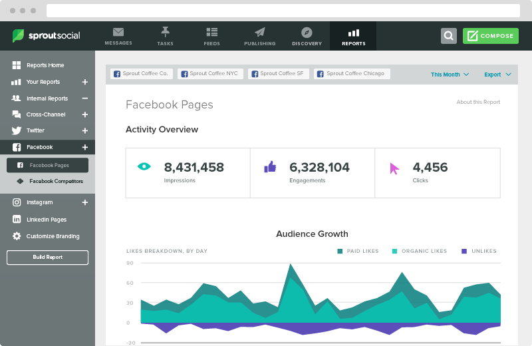532x346 pixels.
Task: Click the Clicks cursor arrow icon
Action: coord(394,168)
